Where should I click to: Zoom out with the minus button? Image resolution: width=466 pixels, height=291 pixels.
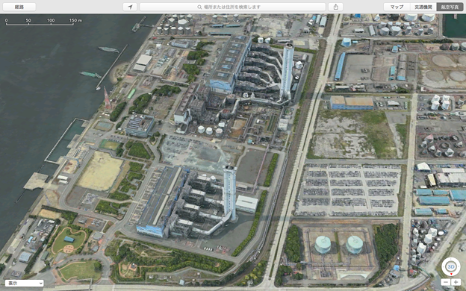(446, 282)
